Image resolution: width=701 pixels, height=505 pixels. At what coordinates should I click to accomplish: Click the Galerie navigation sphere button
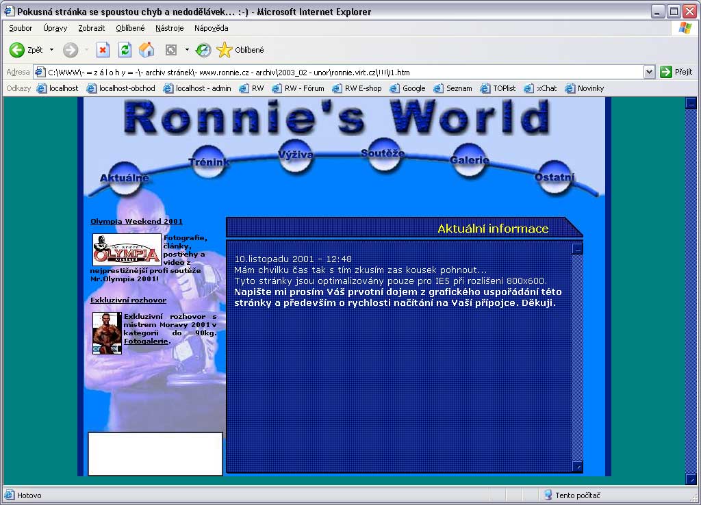coord(469,160)
